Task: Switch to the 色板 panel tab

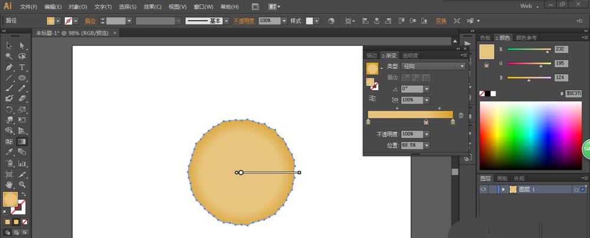Action: [x=486, y=38]
